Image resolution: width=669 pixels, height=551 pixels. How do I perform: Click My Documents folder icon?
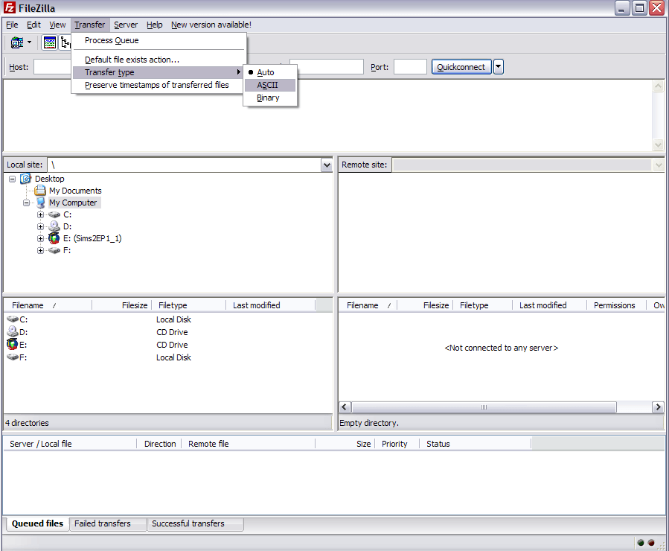click(x=40, y=191)
